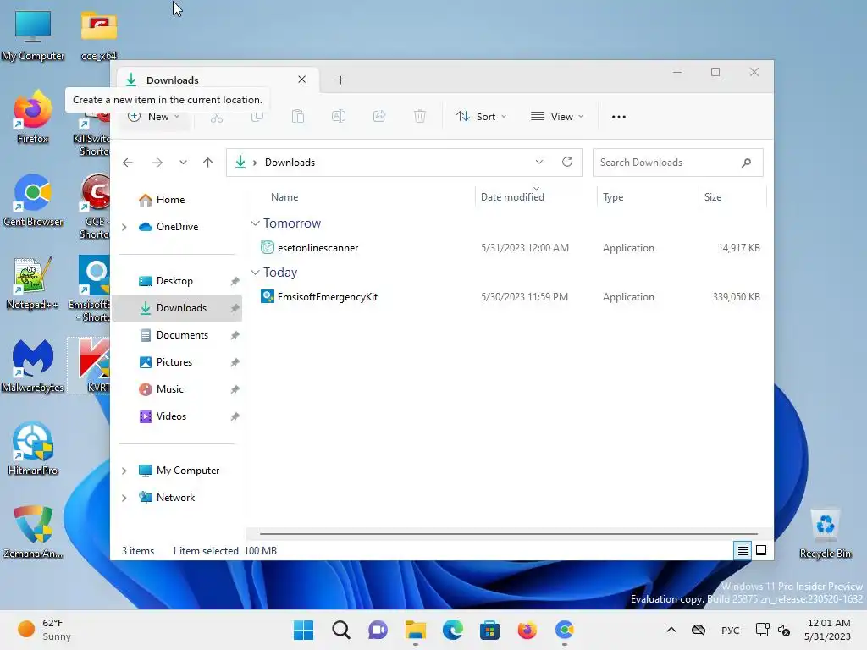This screenshot has width=867, height=650.
Task: Select the My Computer desktop icon
Action: click(x=33, y=35)
